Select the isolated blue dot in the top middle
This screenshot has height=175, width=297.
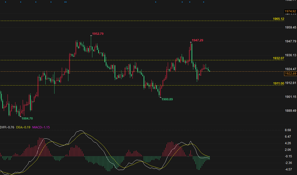tap(156, 2)
